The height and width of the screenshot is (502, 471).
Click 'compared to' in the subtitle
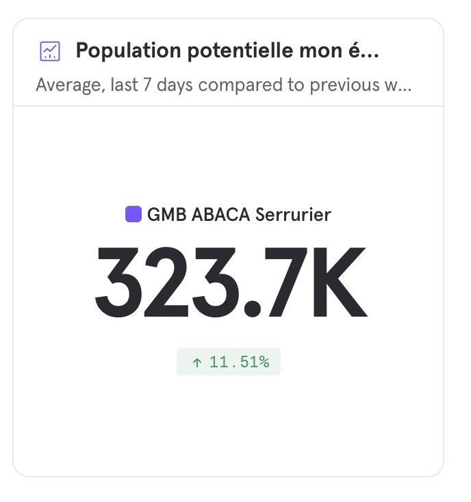point(251,85)
